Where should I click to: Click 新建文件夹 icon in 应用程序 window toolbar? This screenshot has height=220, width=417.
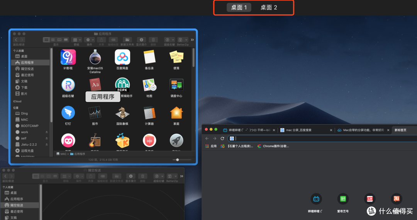tap(127, 40)
